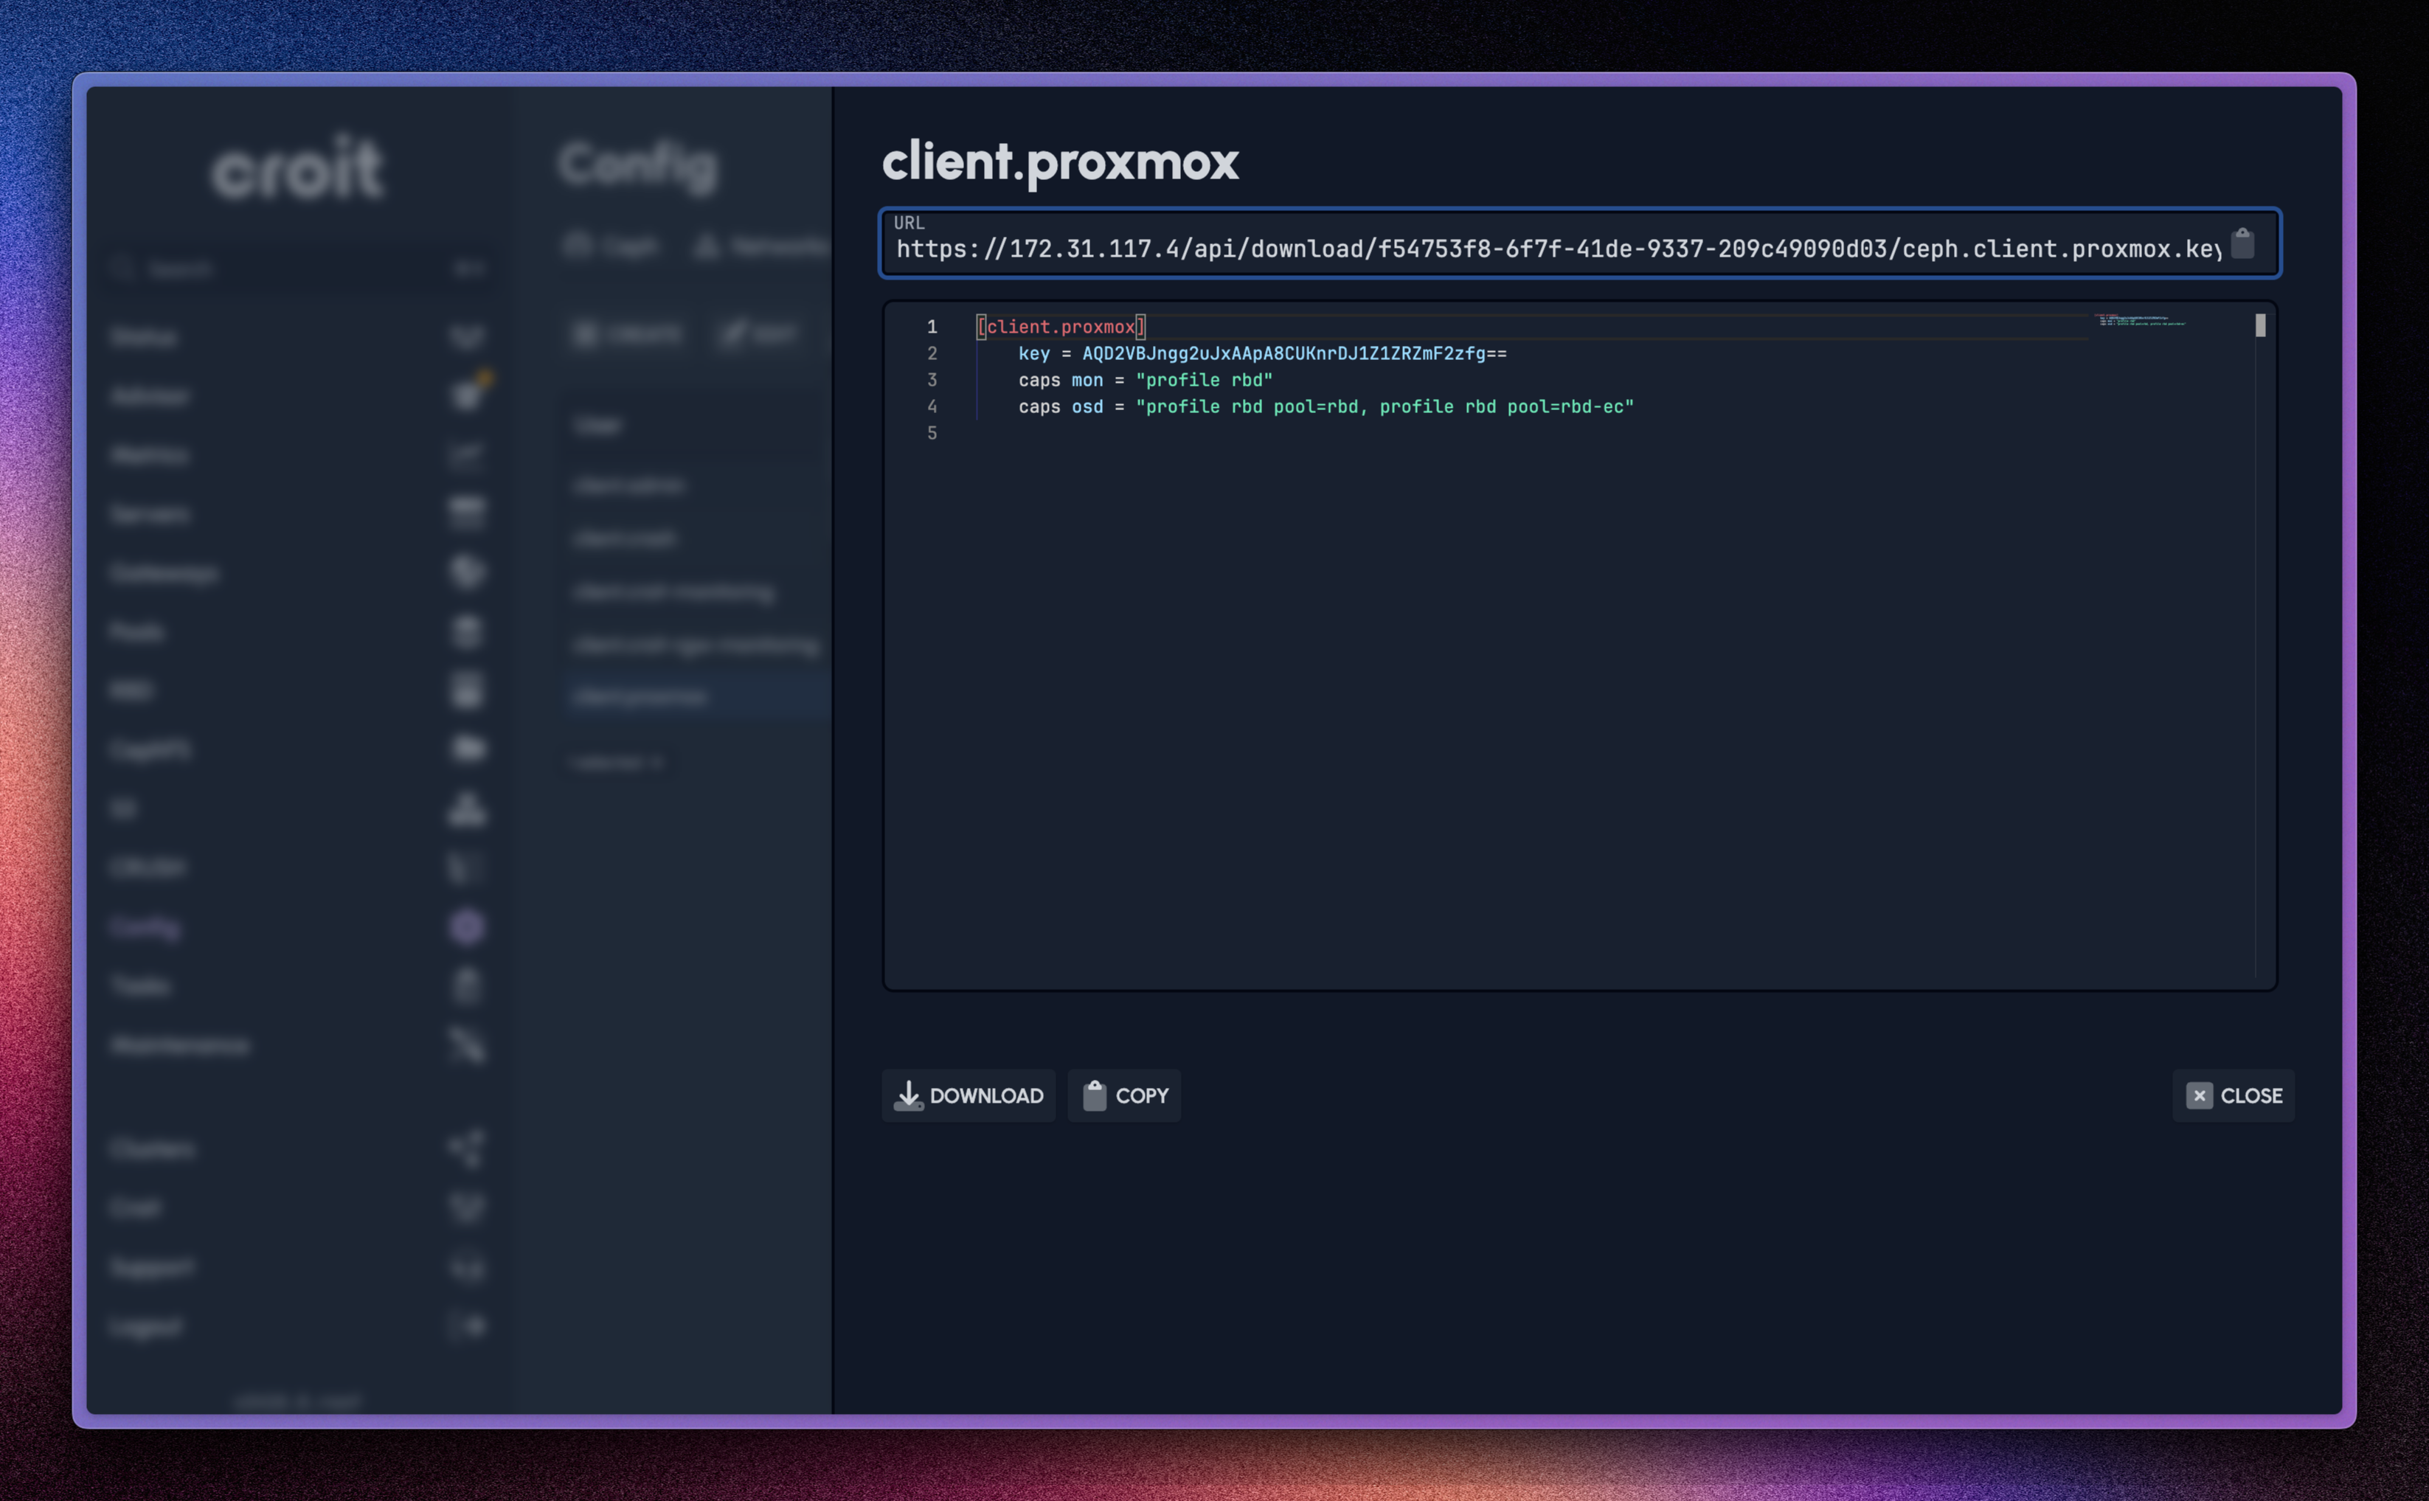Open the Servers icon in sidebar
Image resolution: width=2429 pixels, height=1501 pixels.
(466, 513)
